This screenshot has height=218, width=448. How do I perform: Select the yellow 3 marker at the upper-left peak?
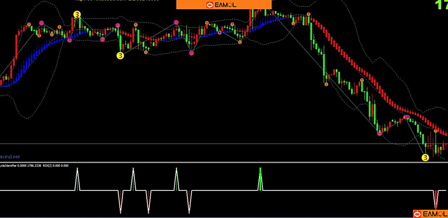click(x=77, y=14)
